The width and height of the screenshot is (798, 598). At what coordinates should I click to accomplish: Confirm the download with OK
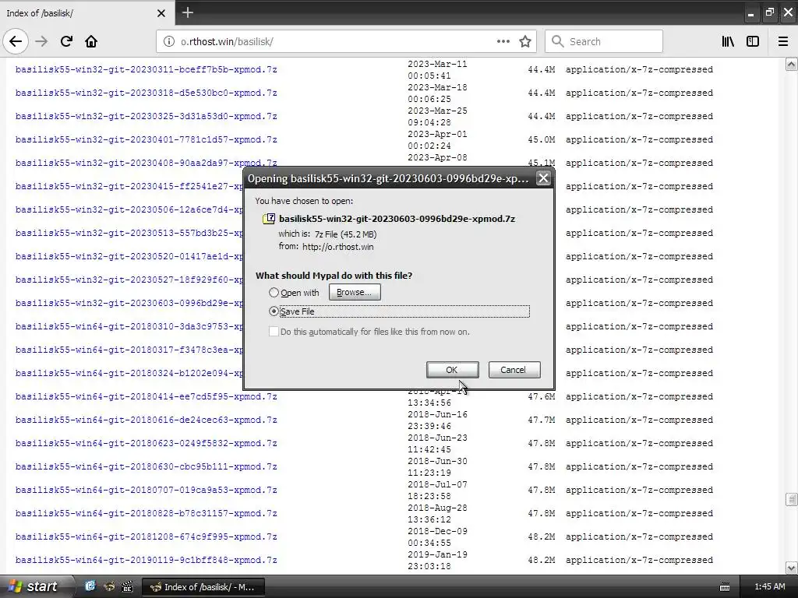(x=453, y=370)
